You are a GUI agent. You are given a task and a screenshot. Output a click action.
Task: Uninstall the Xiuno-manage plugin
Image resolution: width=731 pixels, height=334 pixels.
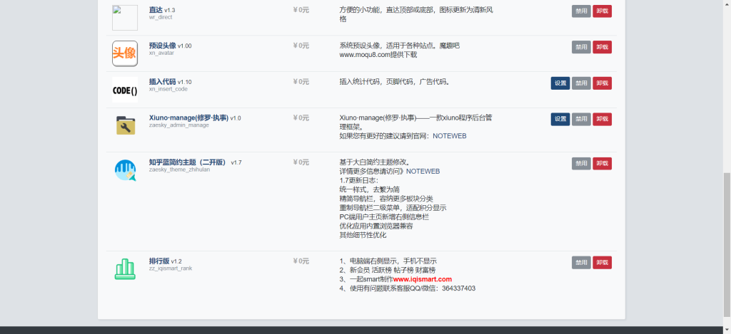602,119
